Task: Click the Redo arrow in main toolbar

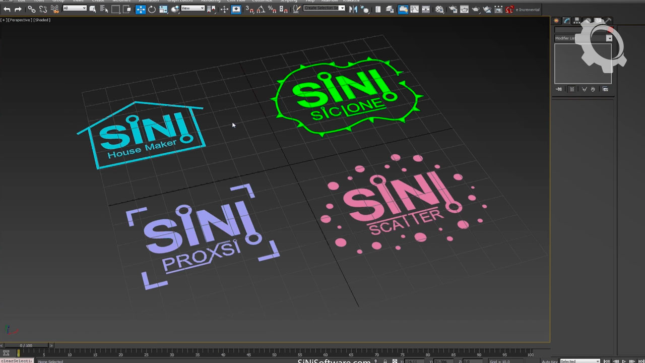Action: [18, 10]
